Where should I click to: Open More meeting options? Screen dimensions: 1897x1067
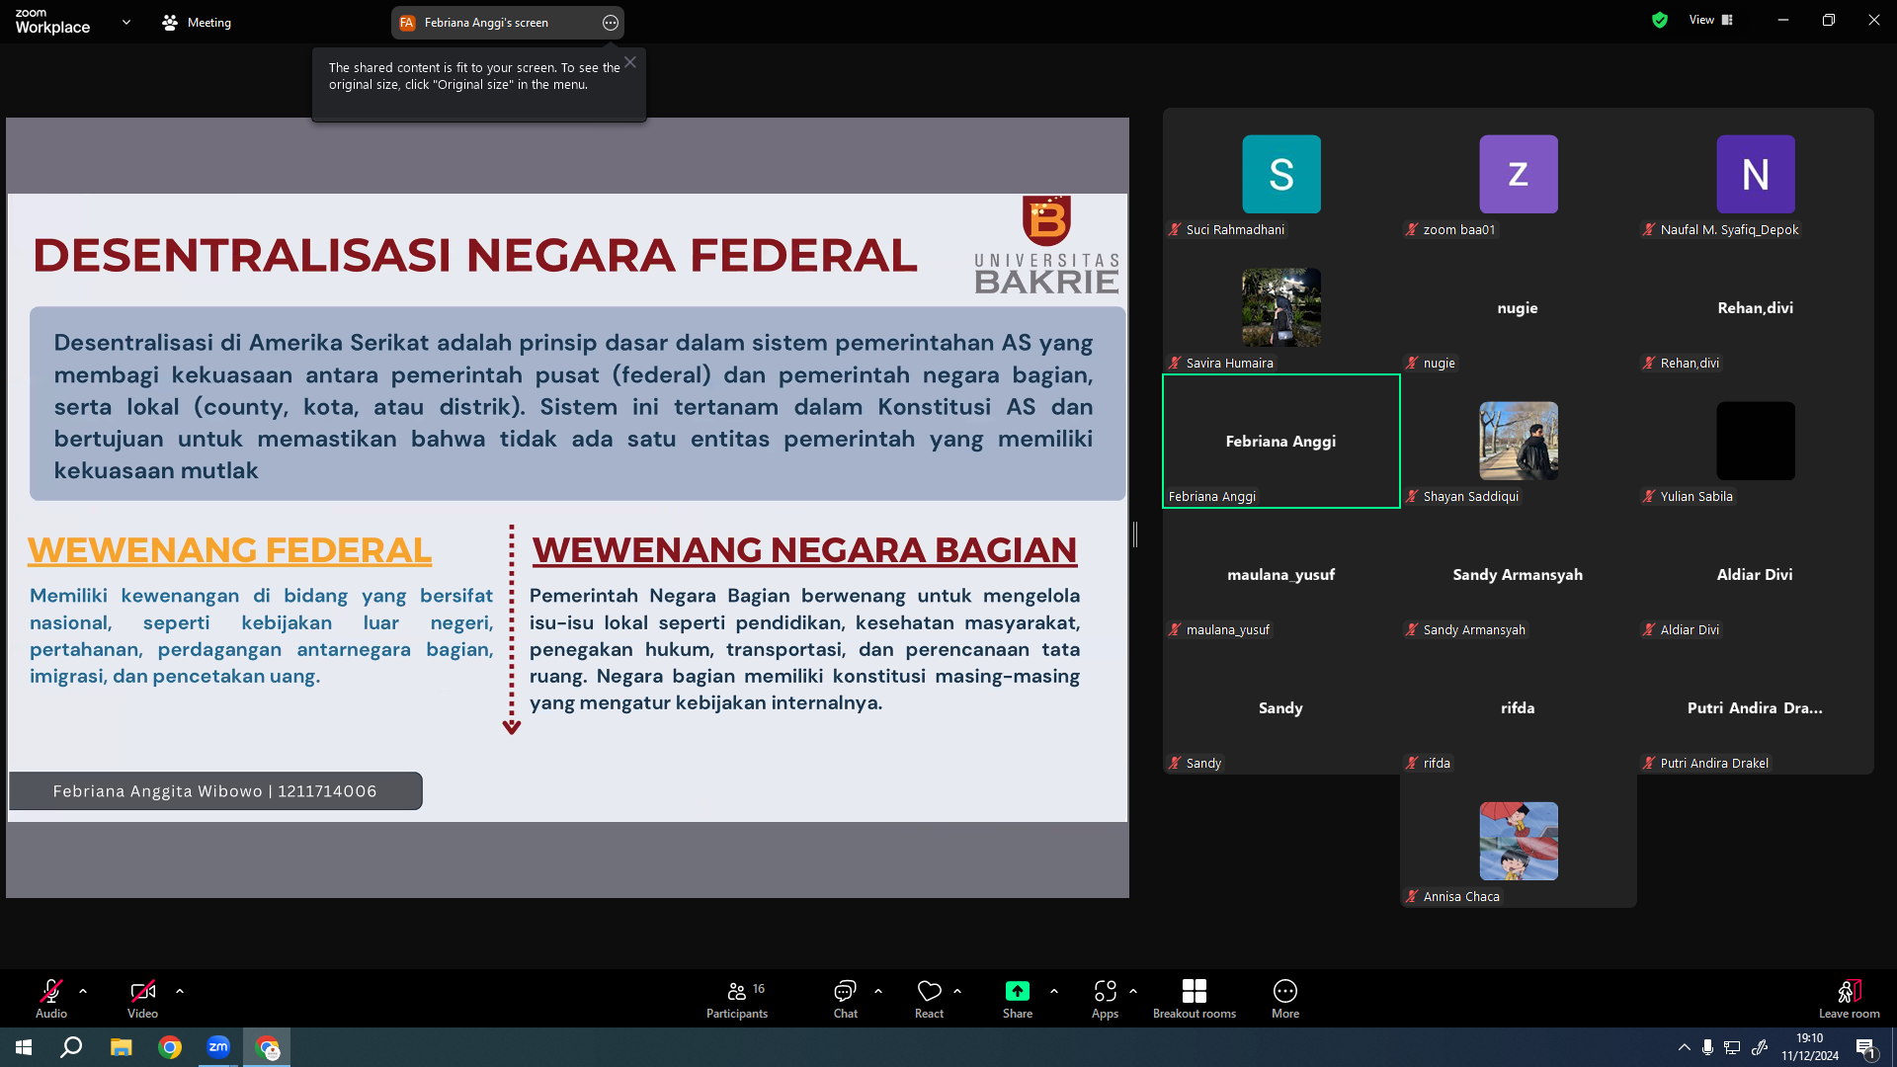pyautogui.click(x=1285, y=998)
